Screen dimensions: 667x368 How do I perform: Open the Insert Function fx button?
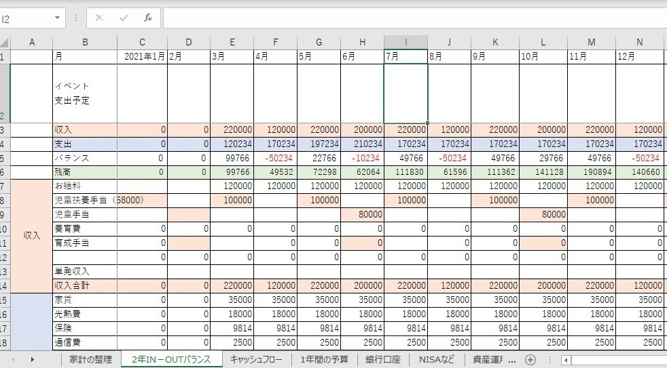pyautogui.click(x=147, y=18)
